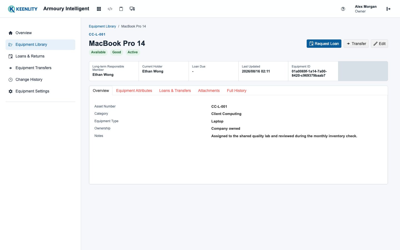Switch to the Overview tab

coord(101,91)
